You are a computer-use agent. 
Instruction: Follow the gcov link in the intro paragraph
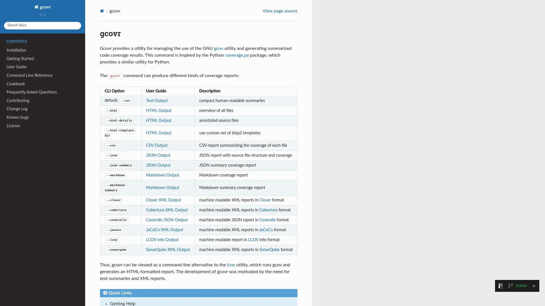tap(219, 48)
